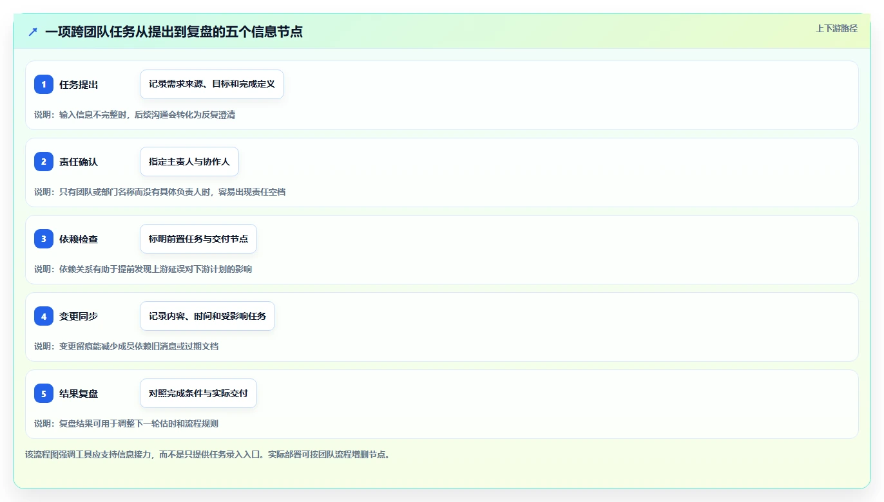Image resolution: width=884 pixels, height=502 pixels.
Task: Click the 责任确认 step title
Action: [x=79, y=162]
